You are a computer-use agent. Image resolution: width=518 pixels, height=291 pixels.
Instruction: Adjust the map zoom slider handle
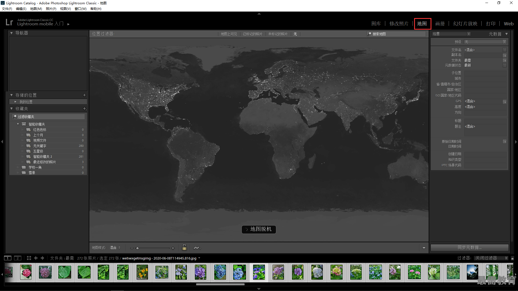(137, 248)
